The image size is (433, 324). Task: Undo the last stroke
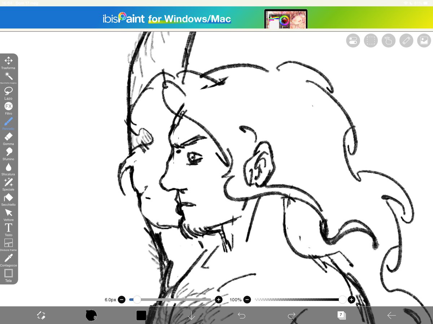coord(241,316)
